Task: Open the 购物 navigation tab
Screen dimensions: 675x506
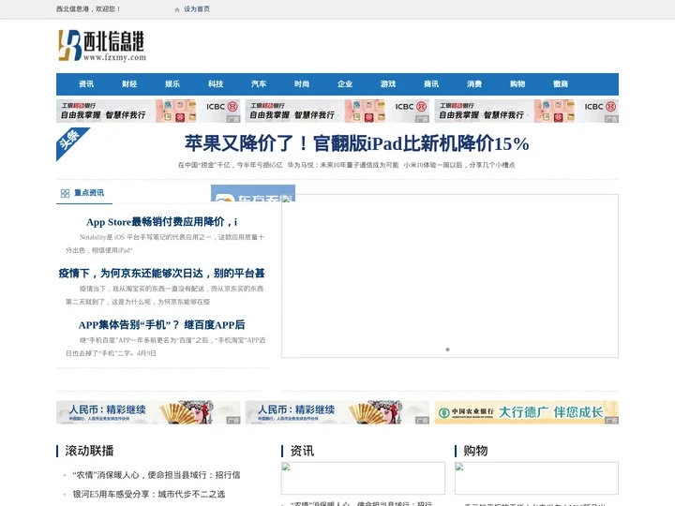Action: point(517,84)
